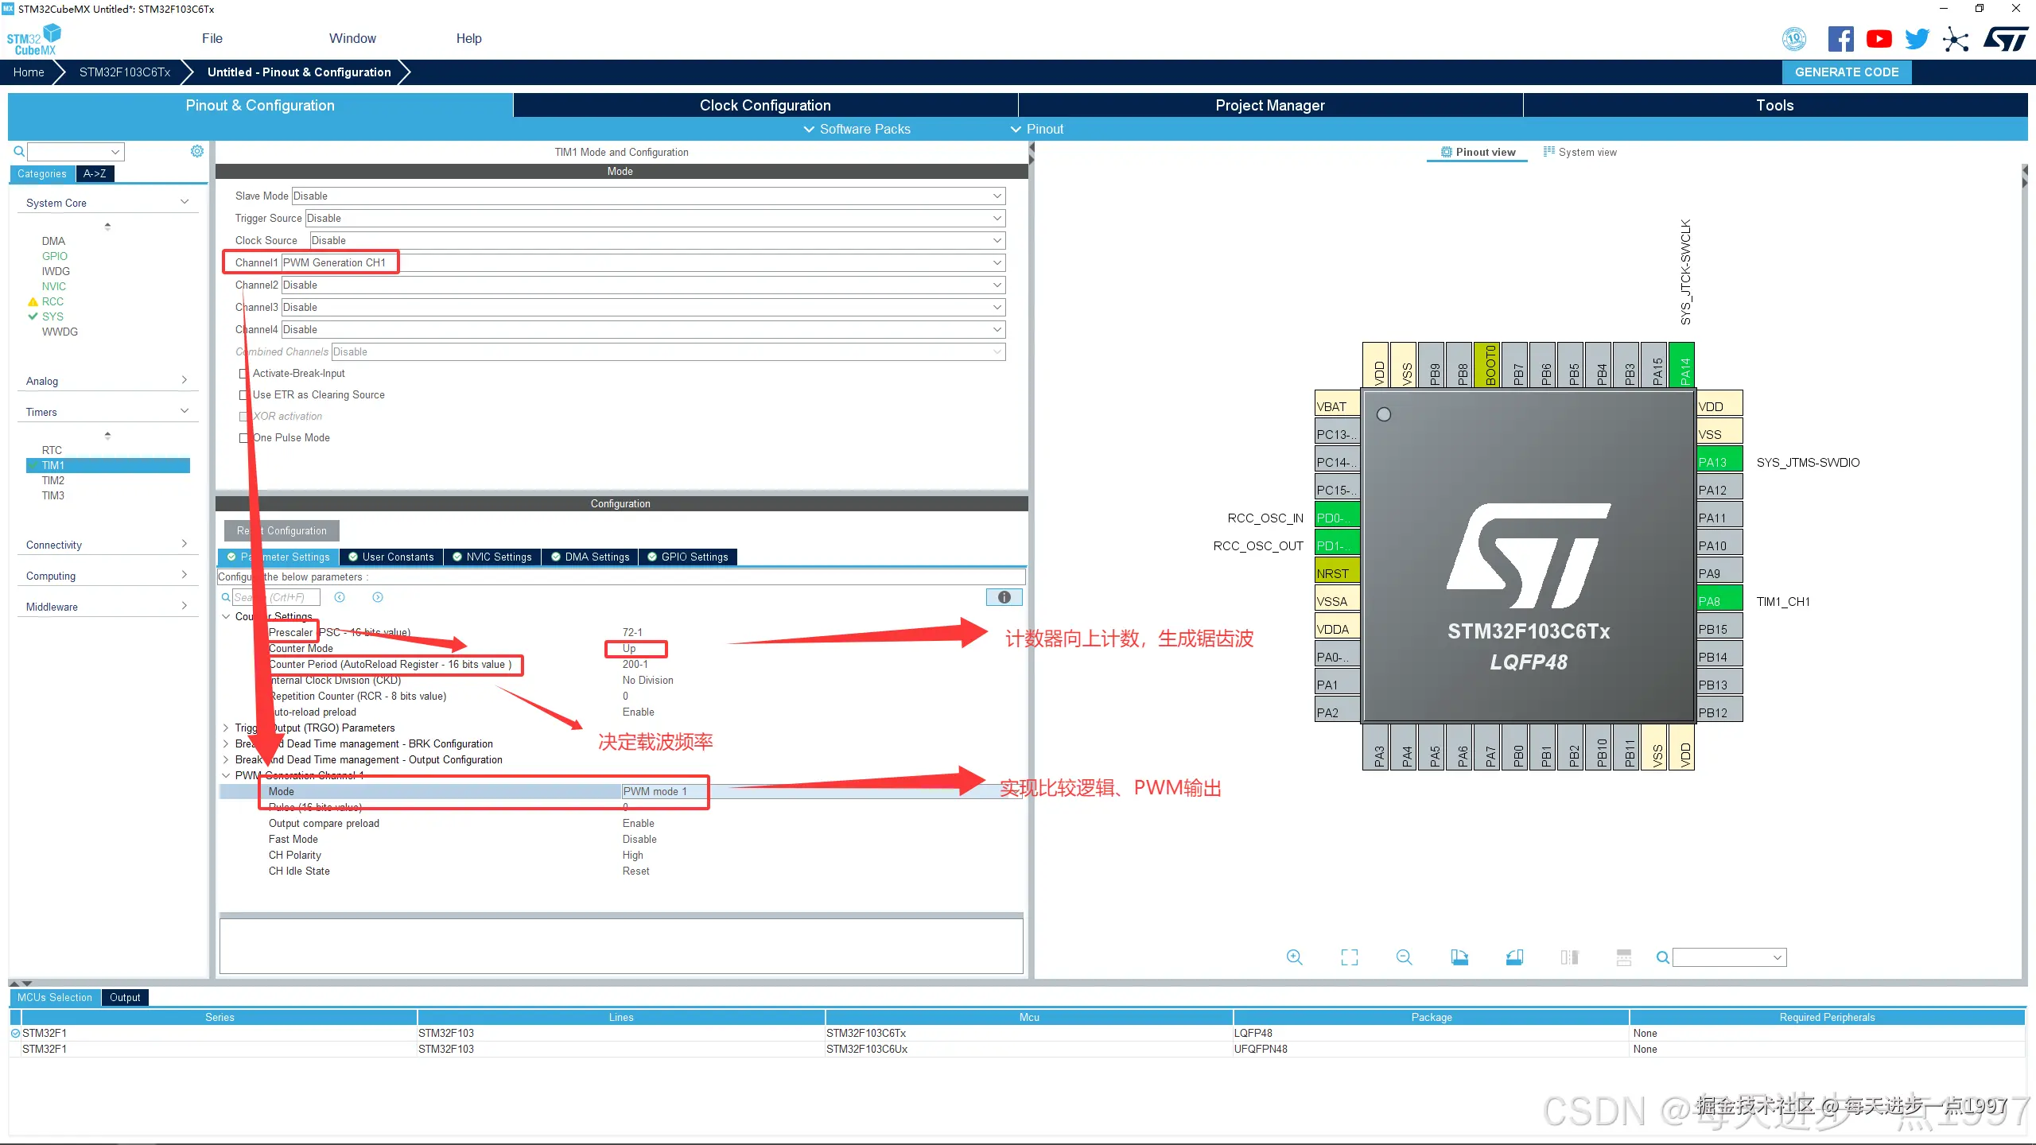Rotate the chip view counter-clockwise

click(x=1514, y=957)
